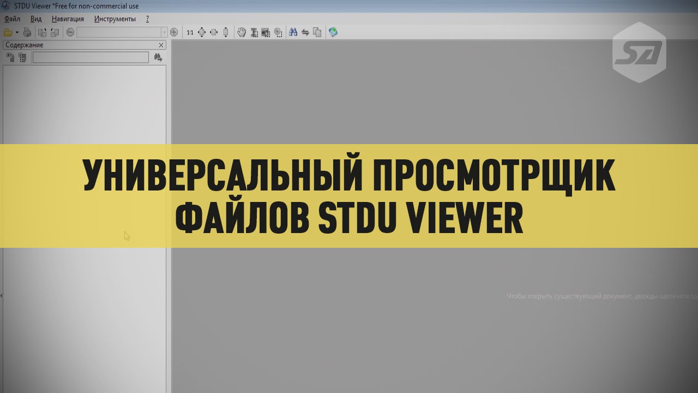The image size is (698, 393).
Task: Click the find next binoculars icon in Содержание
Action: tap(158, 57)
